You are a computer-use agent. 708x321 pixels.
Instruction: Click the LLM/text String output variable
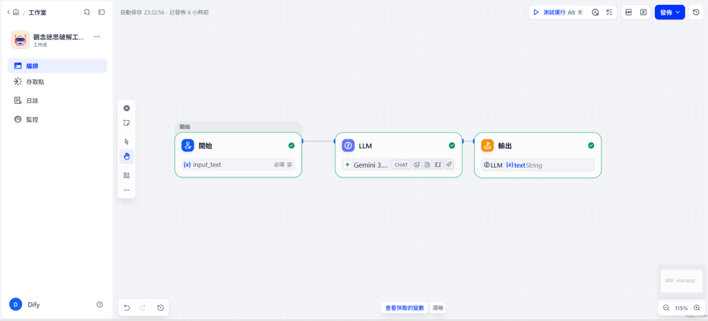538,165
